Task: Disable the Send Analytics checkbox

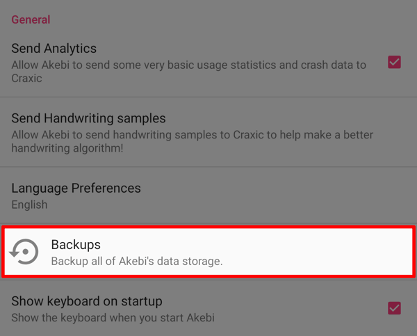Action: coord(394,62)
